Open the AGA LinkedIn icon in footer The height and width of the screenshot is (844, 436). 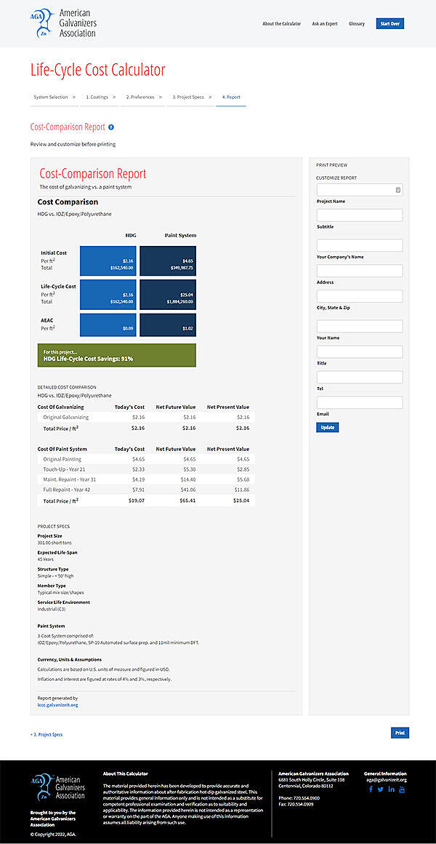392,789
